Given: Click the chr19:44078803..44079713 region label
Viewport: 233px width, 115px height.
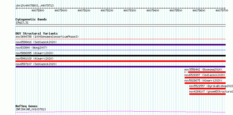Looking at the screenshot, I should pos(35,6).
